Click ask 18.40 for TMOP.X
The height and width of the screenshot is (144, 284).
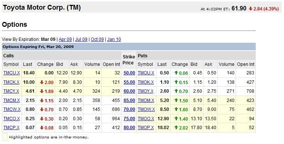tap(210, 128)
